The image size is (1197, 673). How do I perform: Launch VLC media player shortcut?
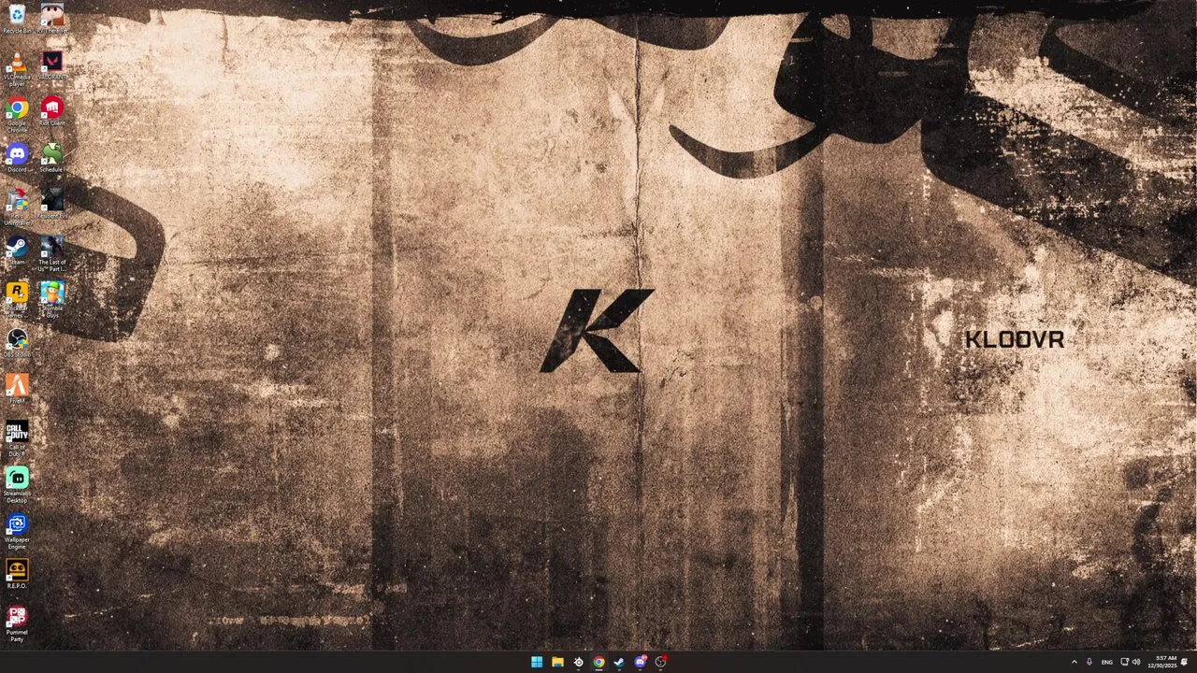pos(17,70)
